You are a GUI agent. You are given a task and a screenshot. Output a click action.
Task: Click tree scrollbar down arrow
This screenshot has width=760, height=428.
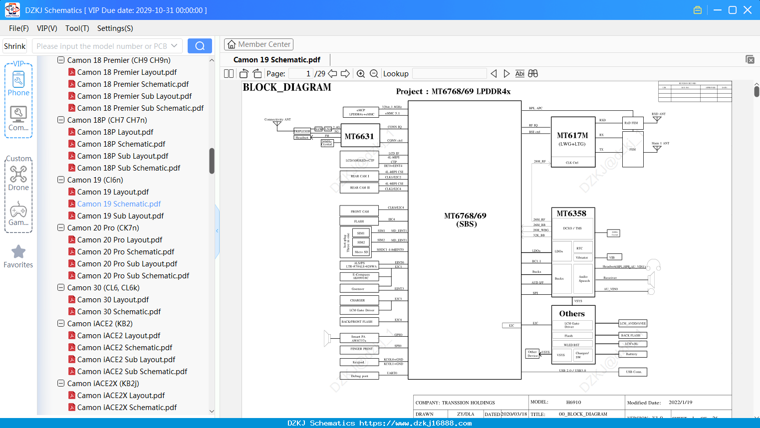tap(212, 412)
